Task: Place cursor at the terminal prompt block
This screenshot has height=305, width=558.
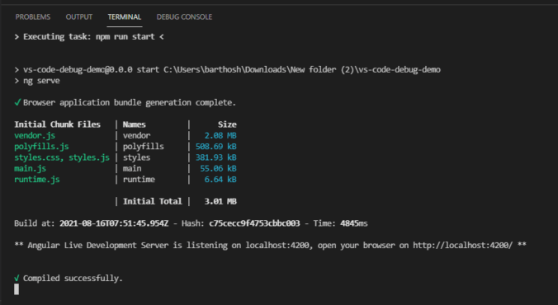Action: click(x=17, y=289)
